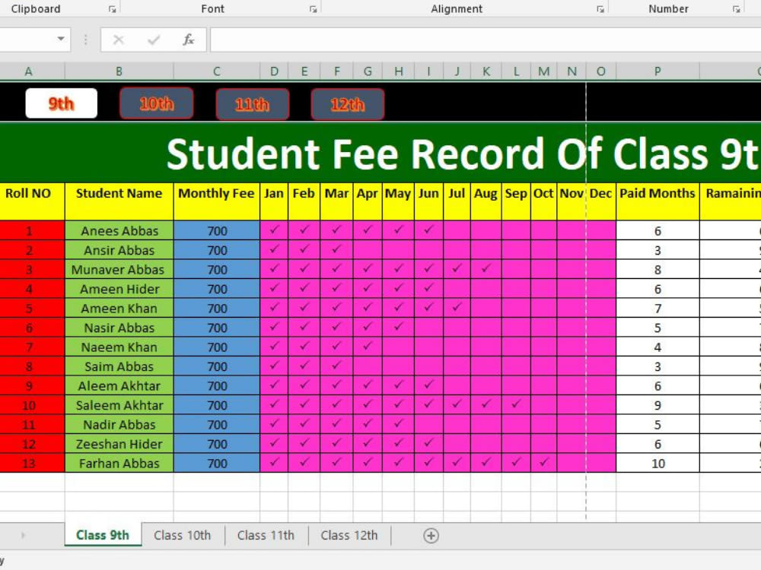
Task: Confirm entry with the checkmark icon
Action: pos(154,40)
